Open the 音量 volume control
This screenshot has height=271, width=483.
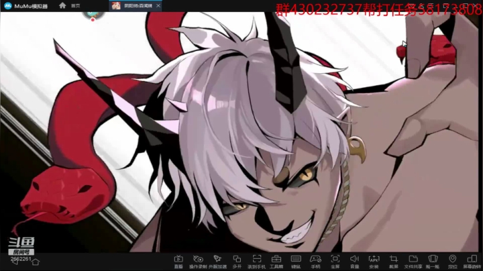click(354, 262)
